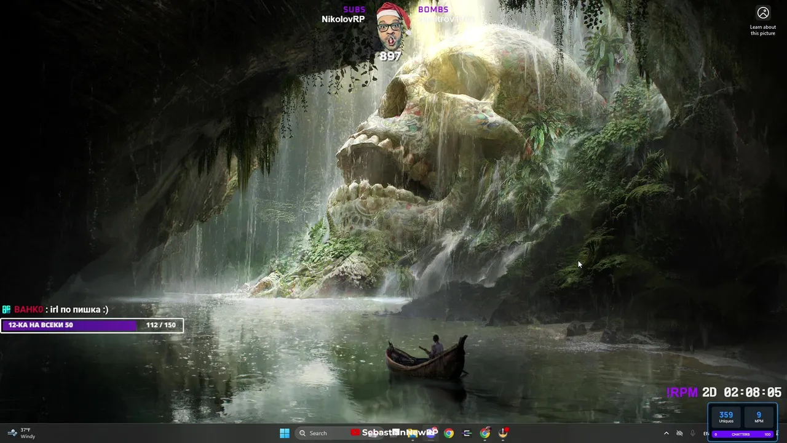This screenshot has height=443, width=787.
Task: Open the weather widget showing 37°F Windy
Action: click(x=21, y=433)
